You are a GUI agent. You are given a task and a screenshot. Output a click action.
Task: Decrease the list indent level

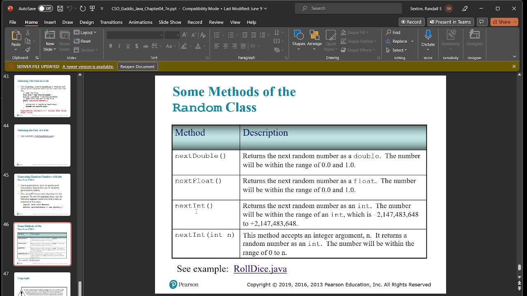point(245,35)
